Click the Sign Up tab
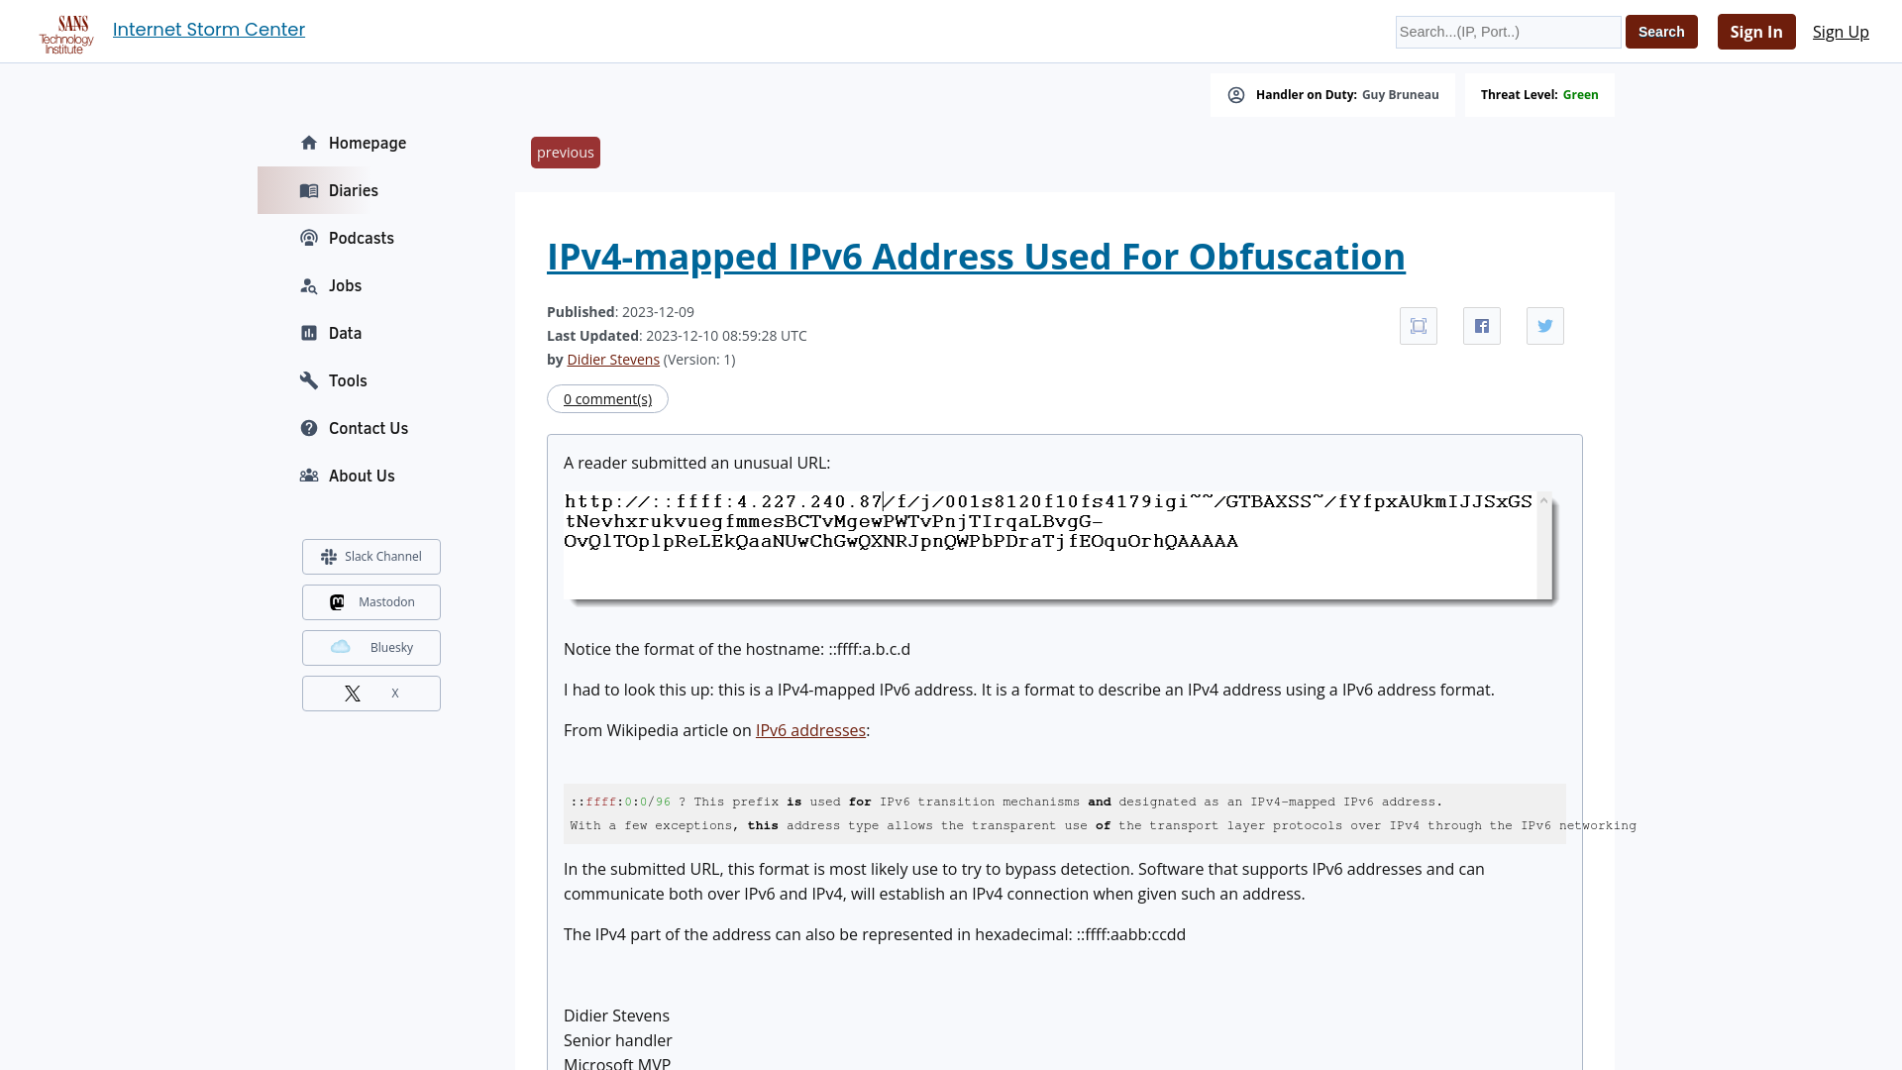 [1841, 32]
